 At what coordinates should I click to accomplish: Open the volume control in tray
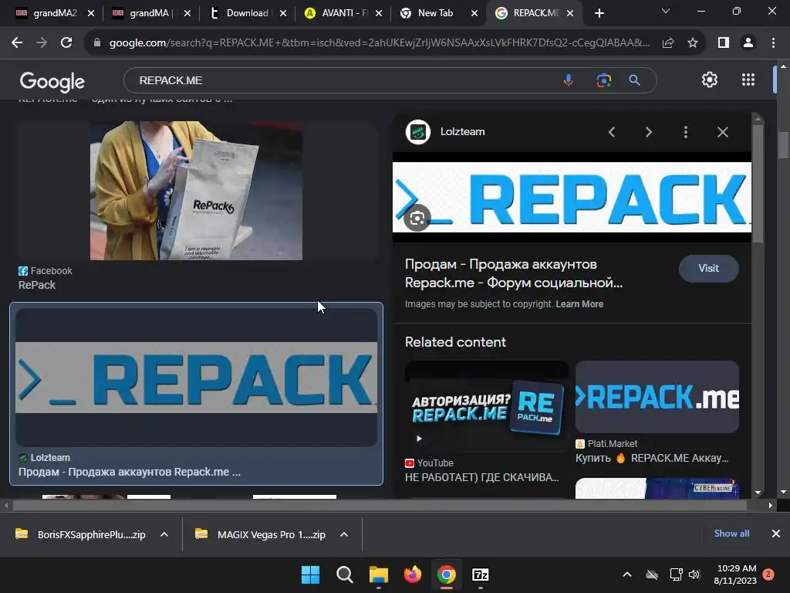pos(694,574)
